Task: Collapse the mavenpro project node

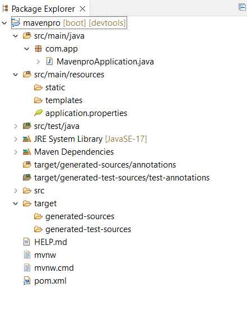Action: 4,23
